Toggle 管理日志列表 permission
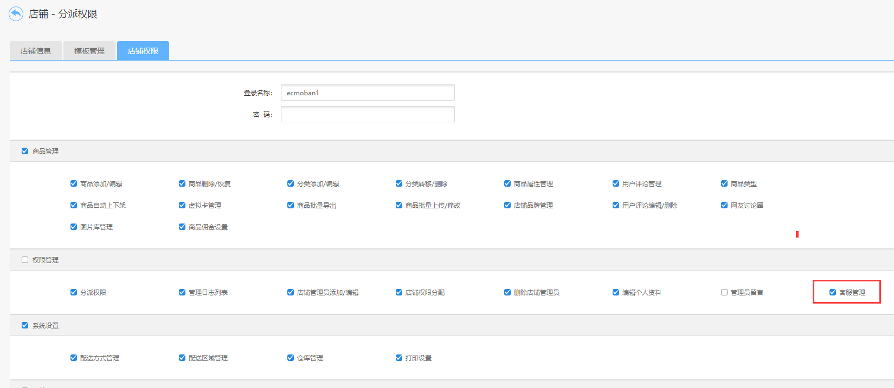This screenshot has width=894, height=388. point(182,292)
